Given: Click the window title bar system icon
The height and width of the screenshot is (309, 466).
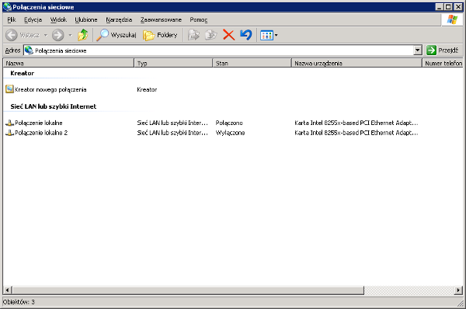Looking at the screenshot, I should point(7,7).
